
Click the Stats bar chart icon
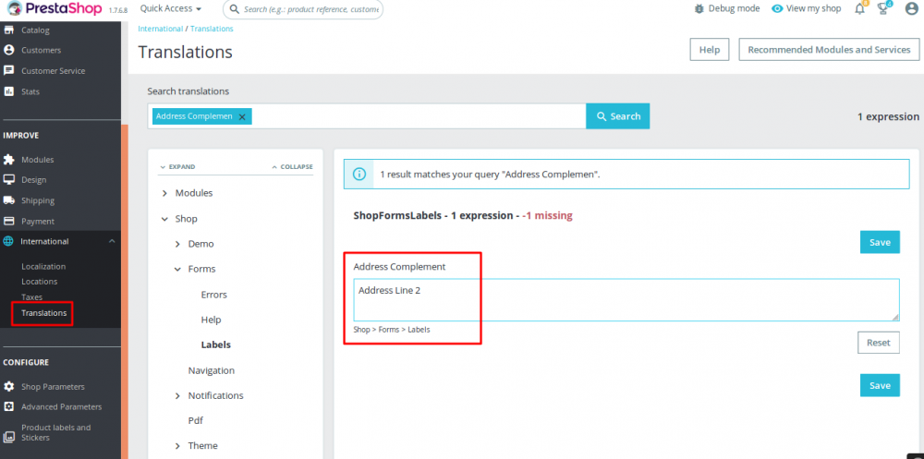[x=9, y=91]
